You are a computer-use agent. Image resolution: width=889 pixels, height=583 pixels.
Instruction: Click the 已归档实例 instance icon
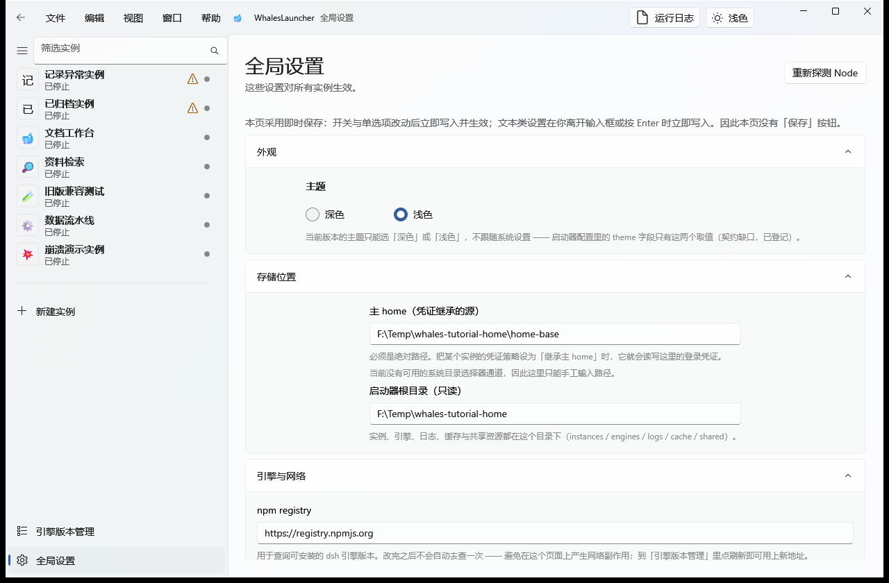pyautogui.click(x=28, y=109)
